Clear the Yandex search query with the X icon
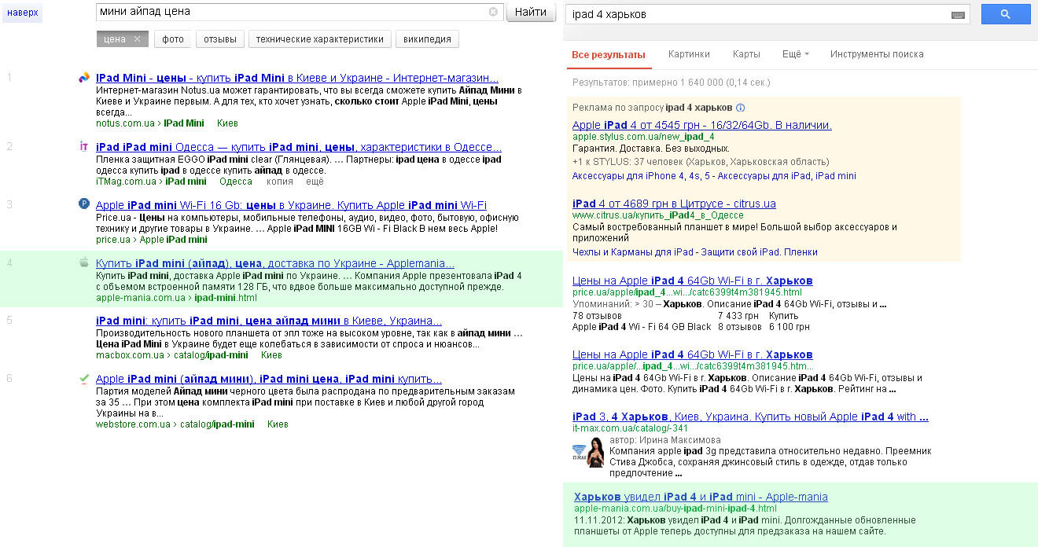 [x=493, y=12]
